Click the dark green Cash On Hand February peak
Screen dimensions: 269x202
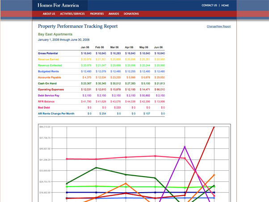tap(96, 168)
